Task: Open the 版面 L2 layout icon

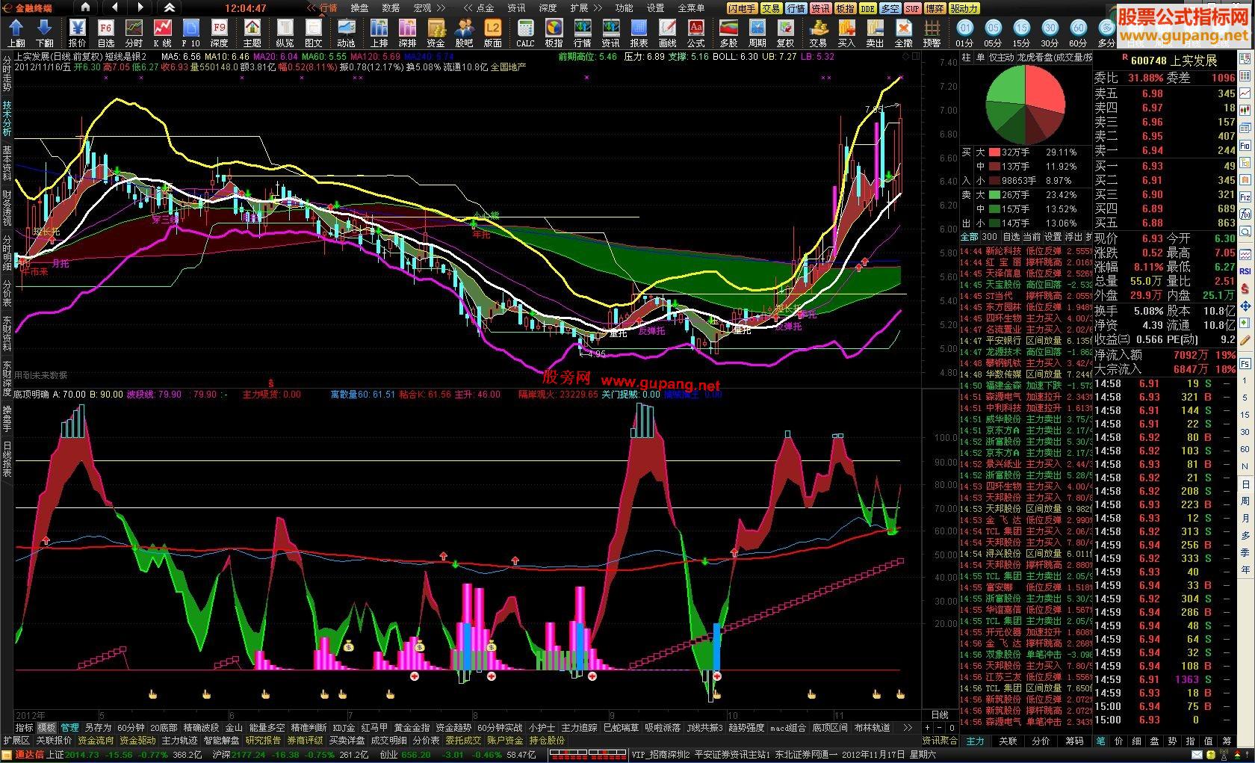Action: coord(492,33)
